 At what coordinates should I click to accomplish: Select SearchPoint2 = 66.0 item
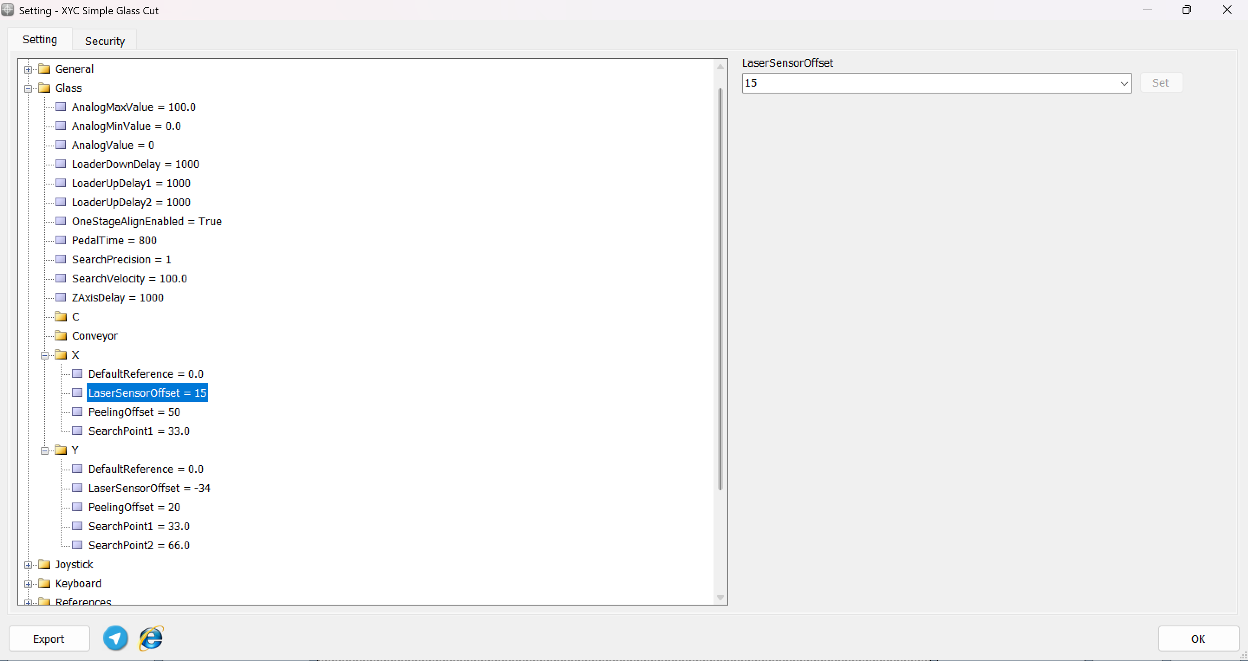[x=139, y=545]
